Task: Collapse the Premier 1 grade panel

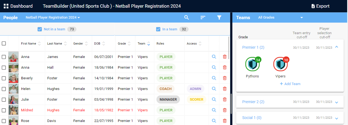Action: [337, 47]
